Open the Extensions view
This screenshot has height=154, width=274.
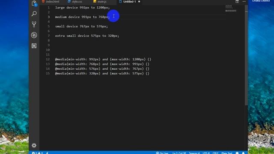pyautogui.click(x=34, y=46)
